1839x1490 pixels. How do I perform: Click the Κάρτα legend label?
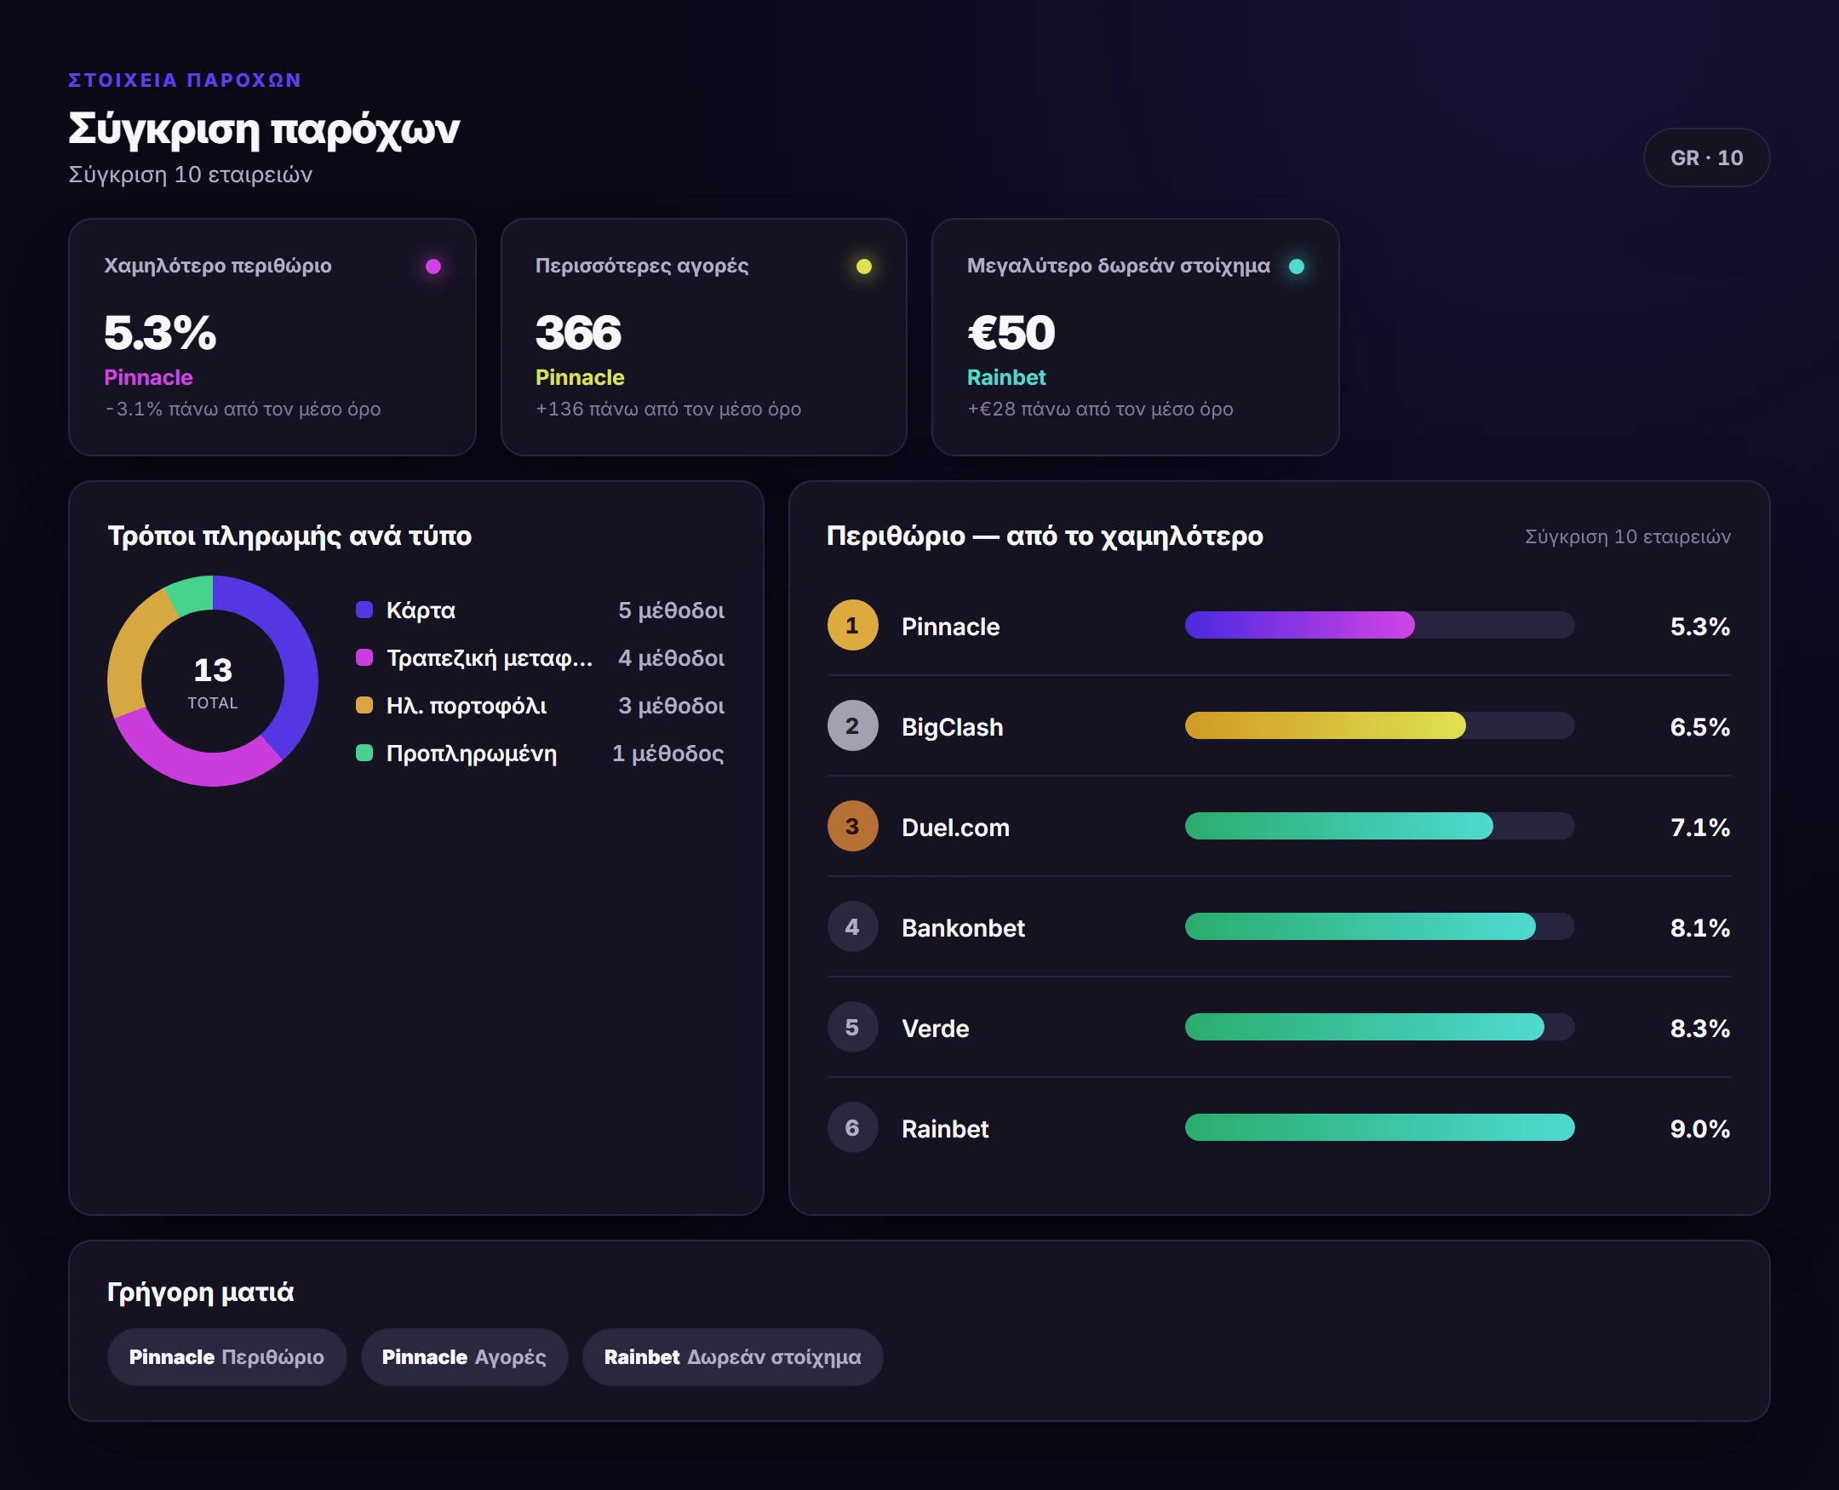[421, 610]
